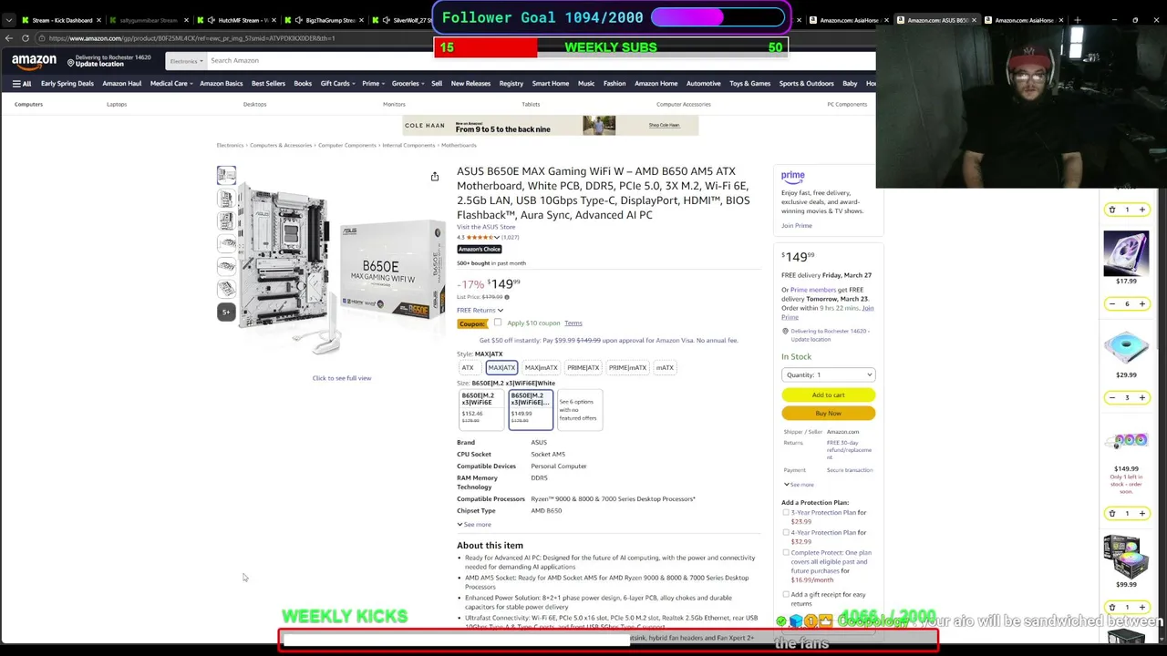Click the share icon above product image
This screenshot has width=1167, height=656.
(435, 176)
